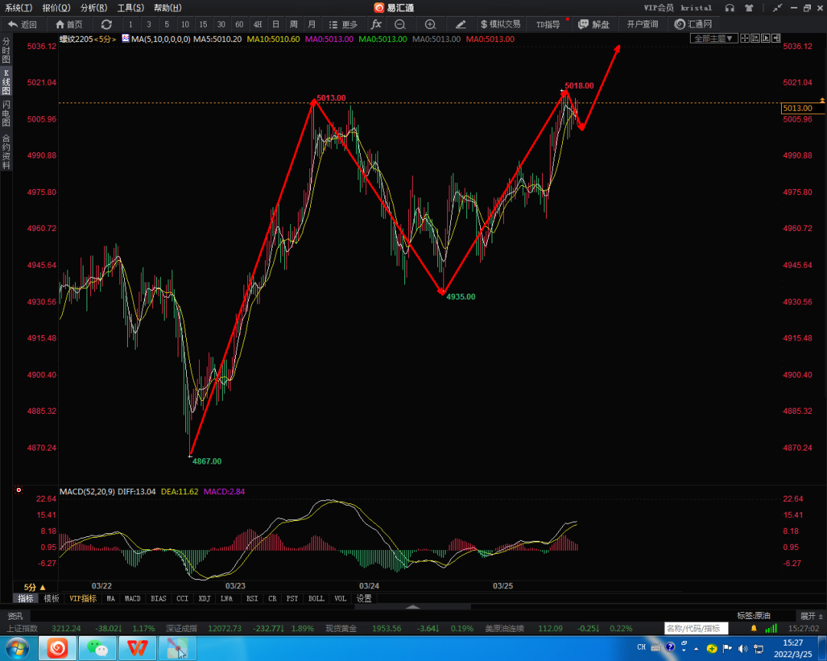Viewport: 827px width, 661px height.
Task: Switch to the RSI indicator
Action: (x=252, y=598)
